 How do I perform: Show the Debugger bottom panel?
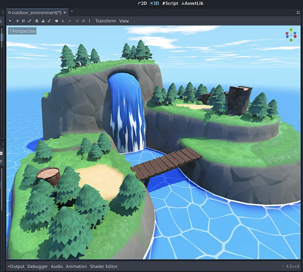(x=38, y=266)
